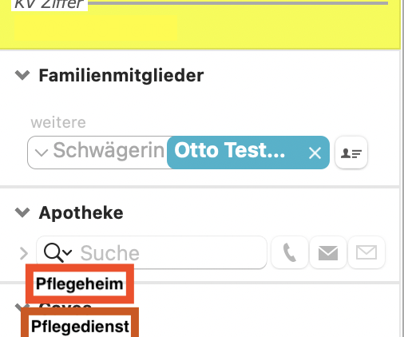Focus the Apotheke Suche search field
404x337 pixels.
coord(152,252)
